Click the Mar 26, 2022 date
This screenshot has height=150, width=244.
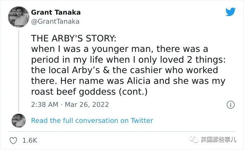(87, 104)
